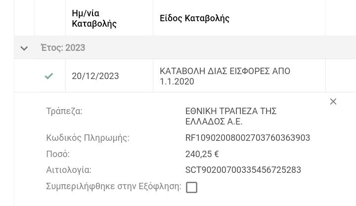Select the Έτος: 2023 group row label

pos(63,48)
